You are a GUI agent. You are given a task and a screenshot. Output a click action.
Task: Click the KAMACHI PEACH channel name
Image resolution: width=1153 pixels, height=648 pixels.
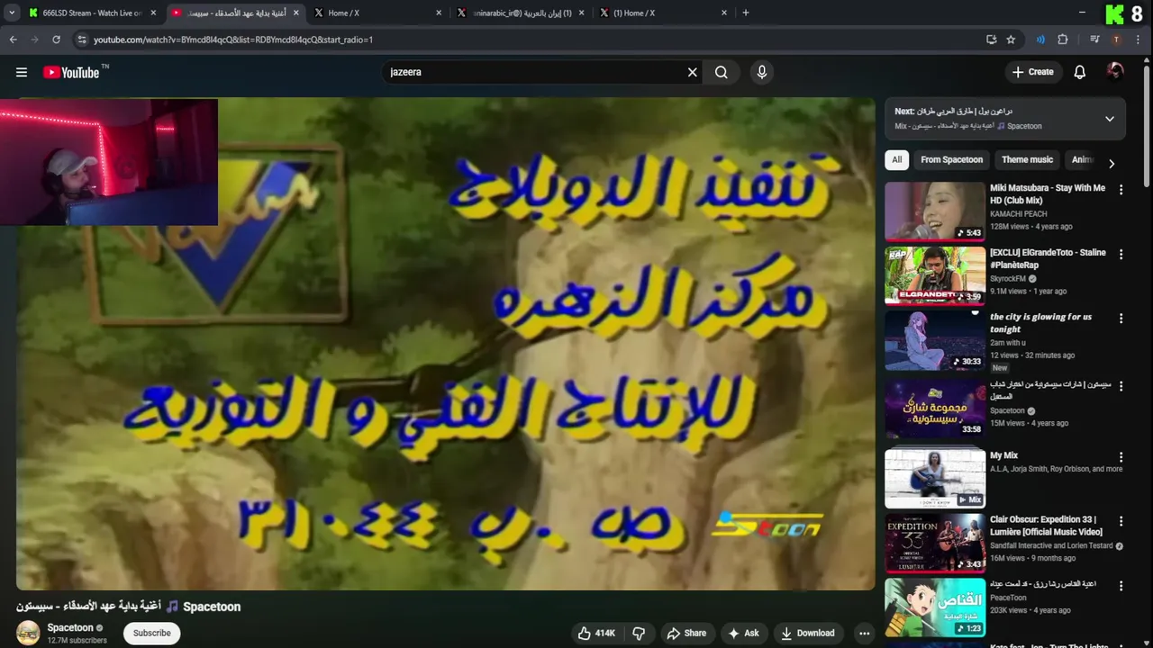tap(1018, 214)
